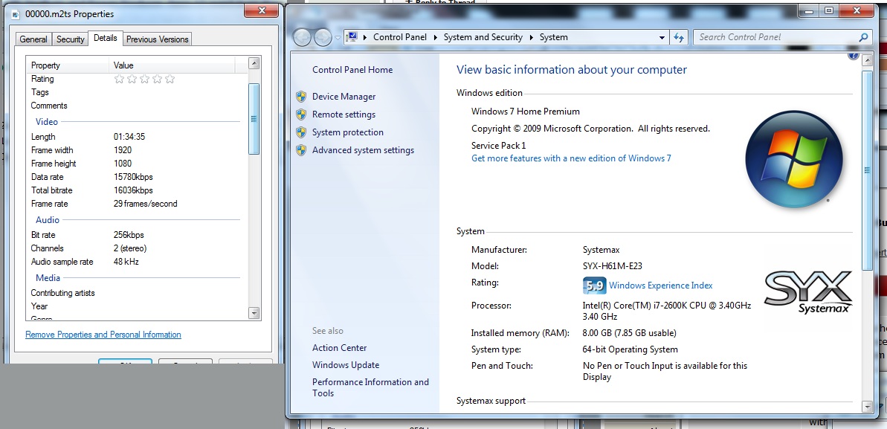The height and width of the screenshot is (429, 887).
Task: Click the Property column header
Action: pyautogui.click(x=68, y=65)
